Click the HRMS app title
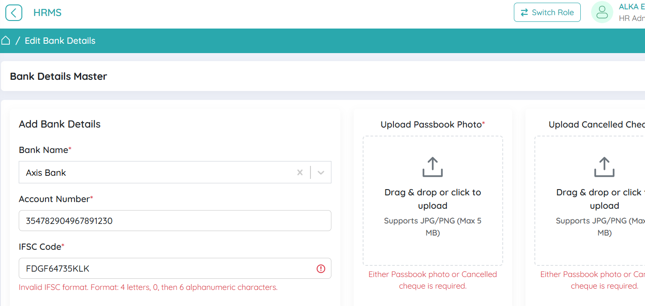Image resolution: width=645 pixels, height=306 pixels. coord(47,12)
